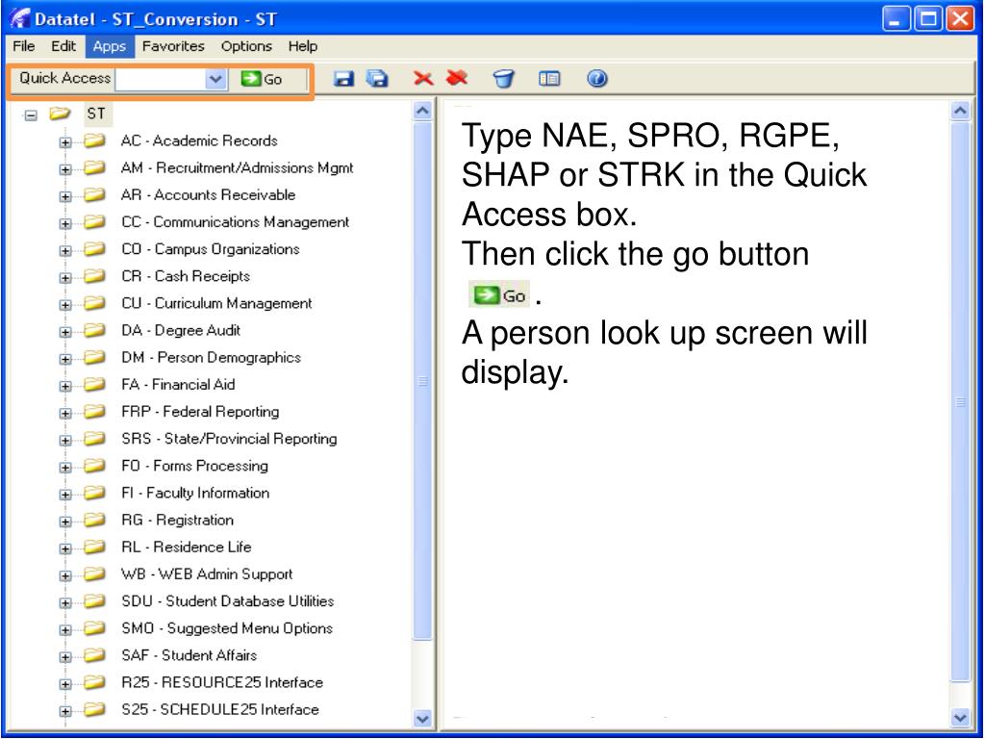Click the Save All double-disk icon
The width and height of the screenshot is (985, 739).
coord(377,79)
